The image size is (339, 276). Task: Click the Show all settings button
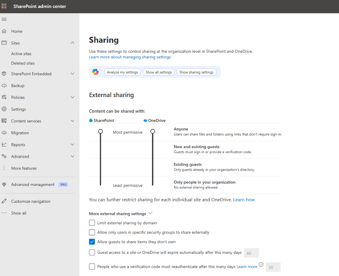(x=159, y=72)
